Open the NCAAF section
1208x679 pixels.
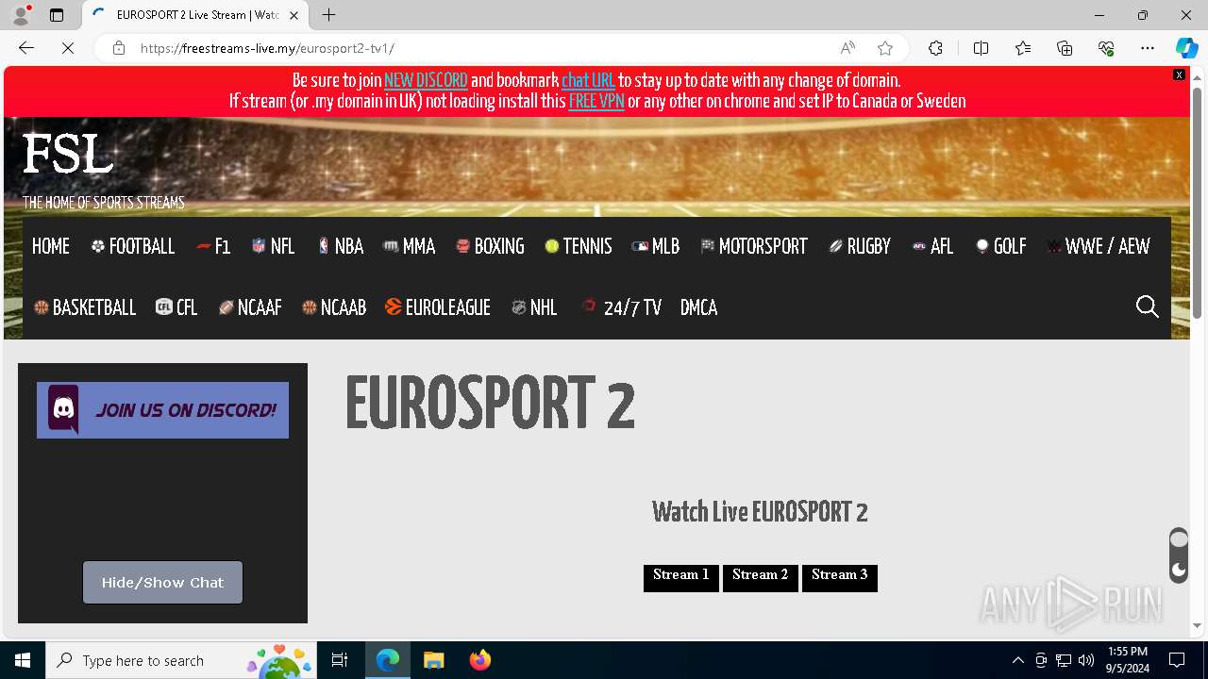[x=250, y=308]
